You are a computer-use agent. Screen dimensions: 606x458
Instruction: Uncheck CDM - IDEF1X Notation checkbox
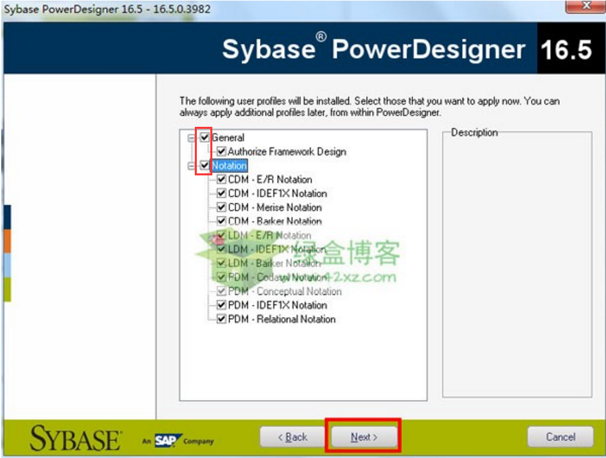(221, 193)
